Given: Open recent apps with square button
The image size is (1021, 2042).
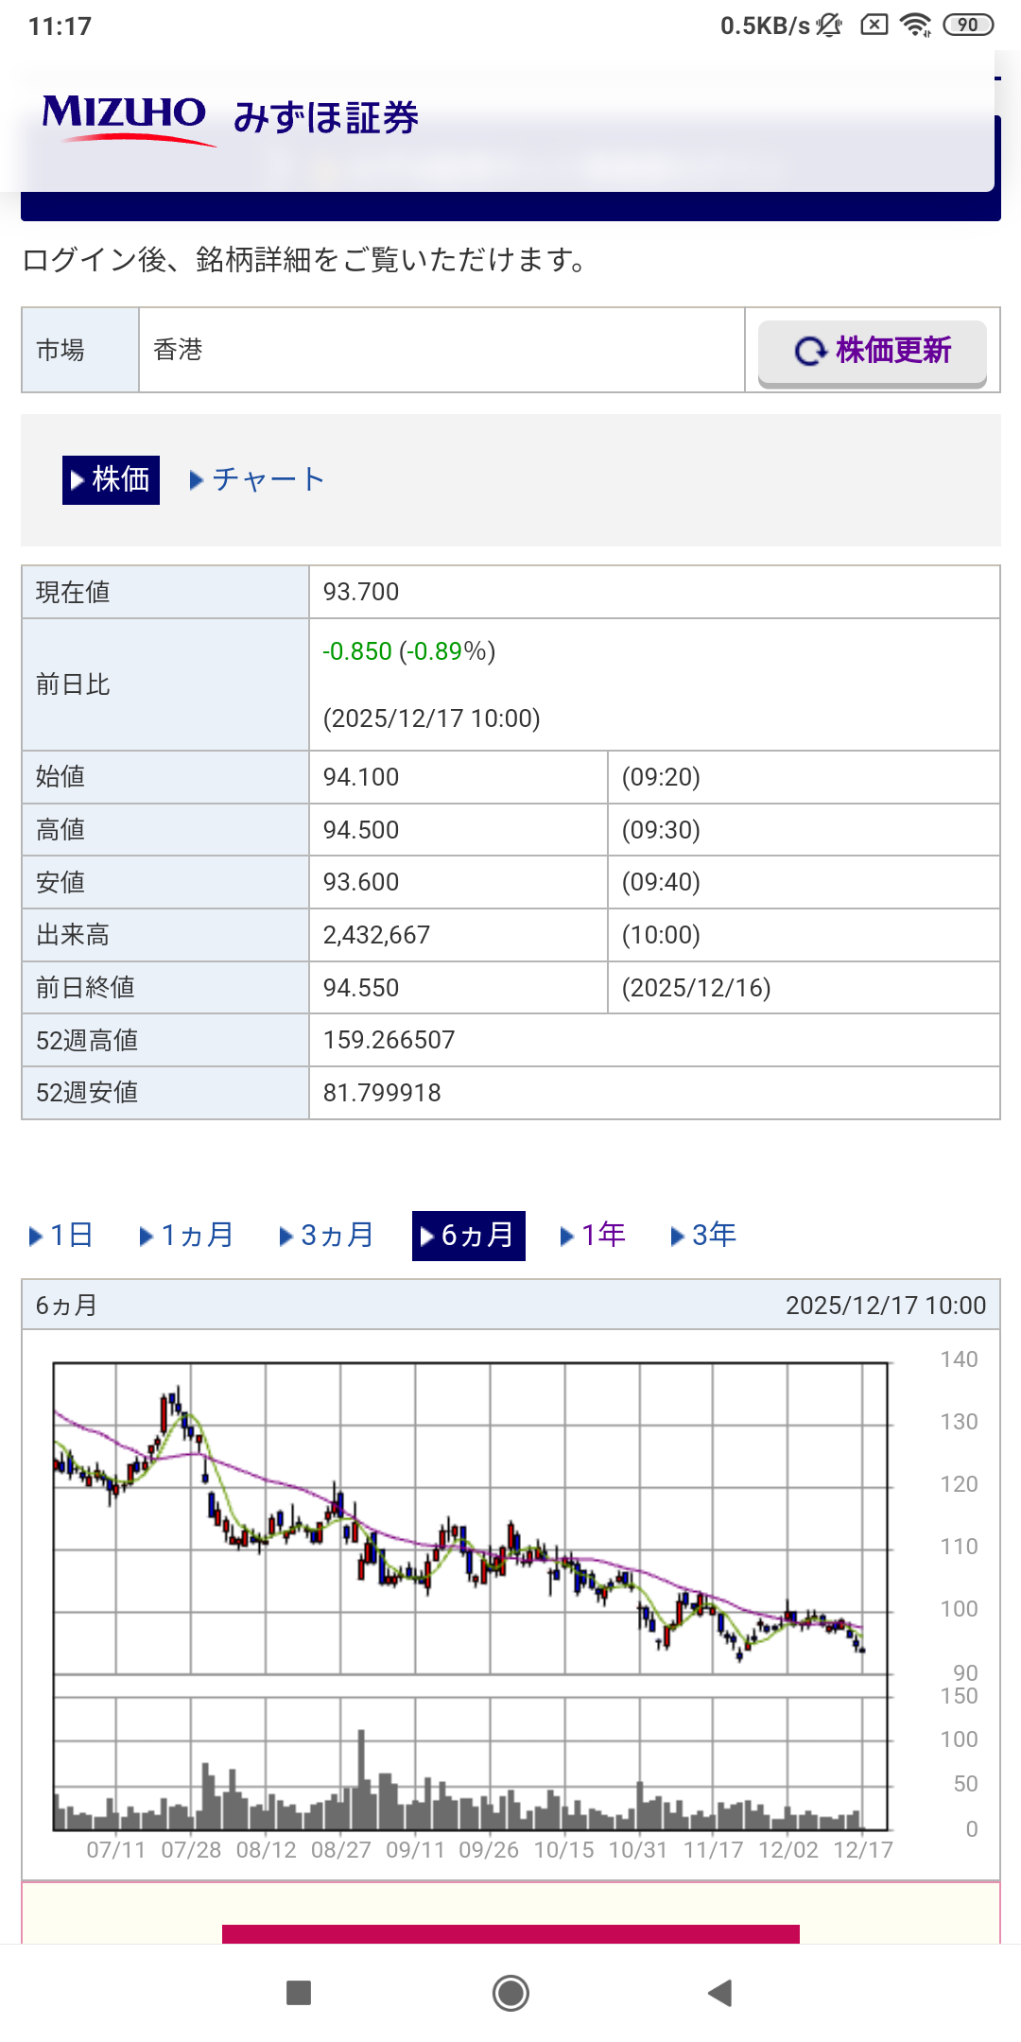Looking at the screenshot, I should pos(299,1993).
